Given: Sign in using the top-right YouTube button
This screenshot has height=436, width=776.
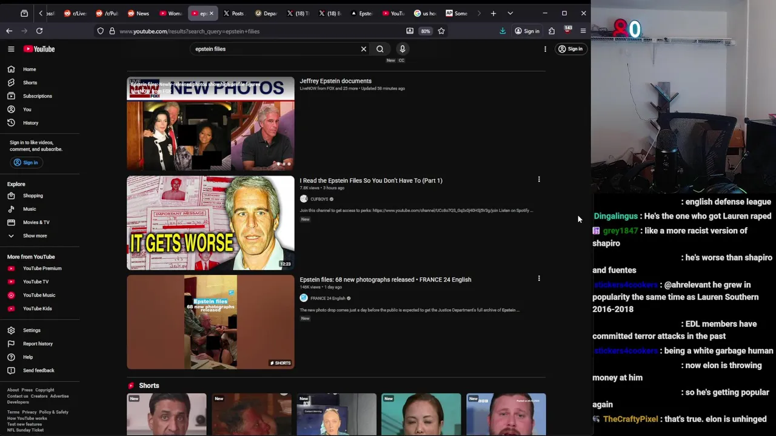Looking at the screenshot, I should tap(570, 49).
